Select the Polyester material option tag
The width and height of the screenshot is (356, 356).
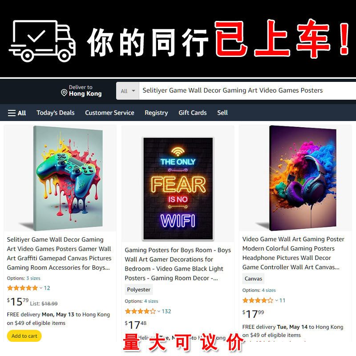pos(139,290)
